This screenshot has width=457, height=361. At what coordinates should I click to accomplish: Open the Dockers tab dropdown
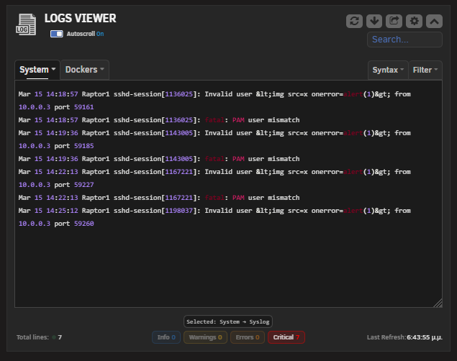coord(84,70)
